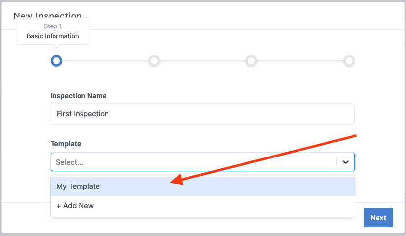Focus the Inspection Name input field
The width and height of the screenshot is (406, 236).
[x=202, y=114]
